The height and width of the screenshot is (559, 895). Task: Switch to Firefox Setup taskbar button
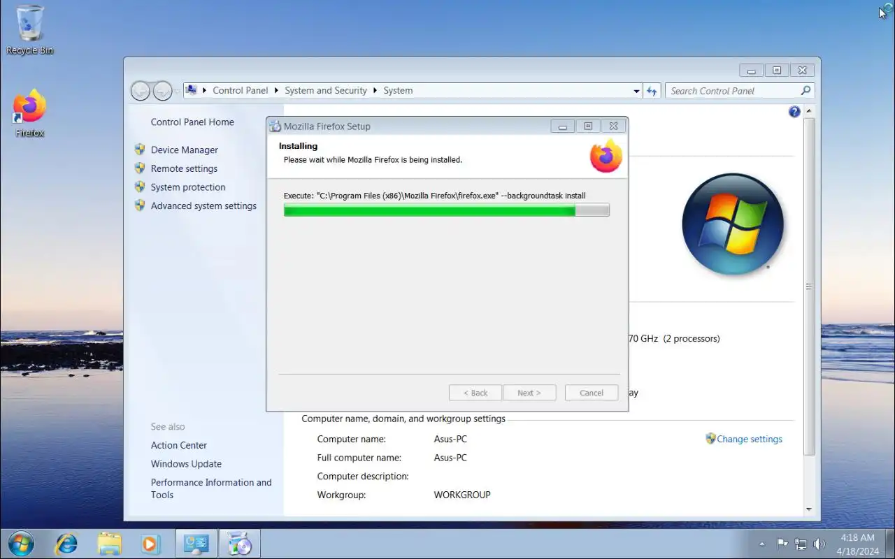240,544
